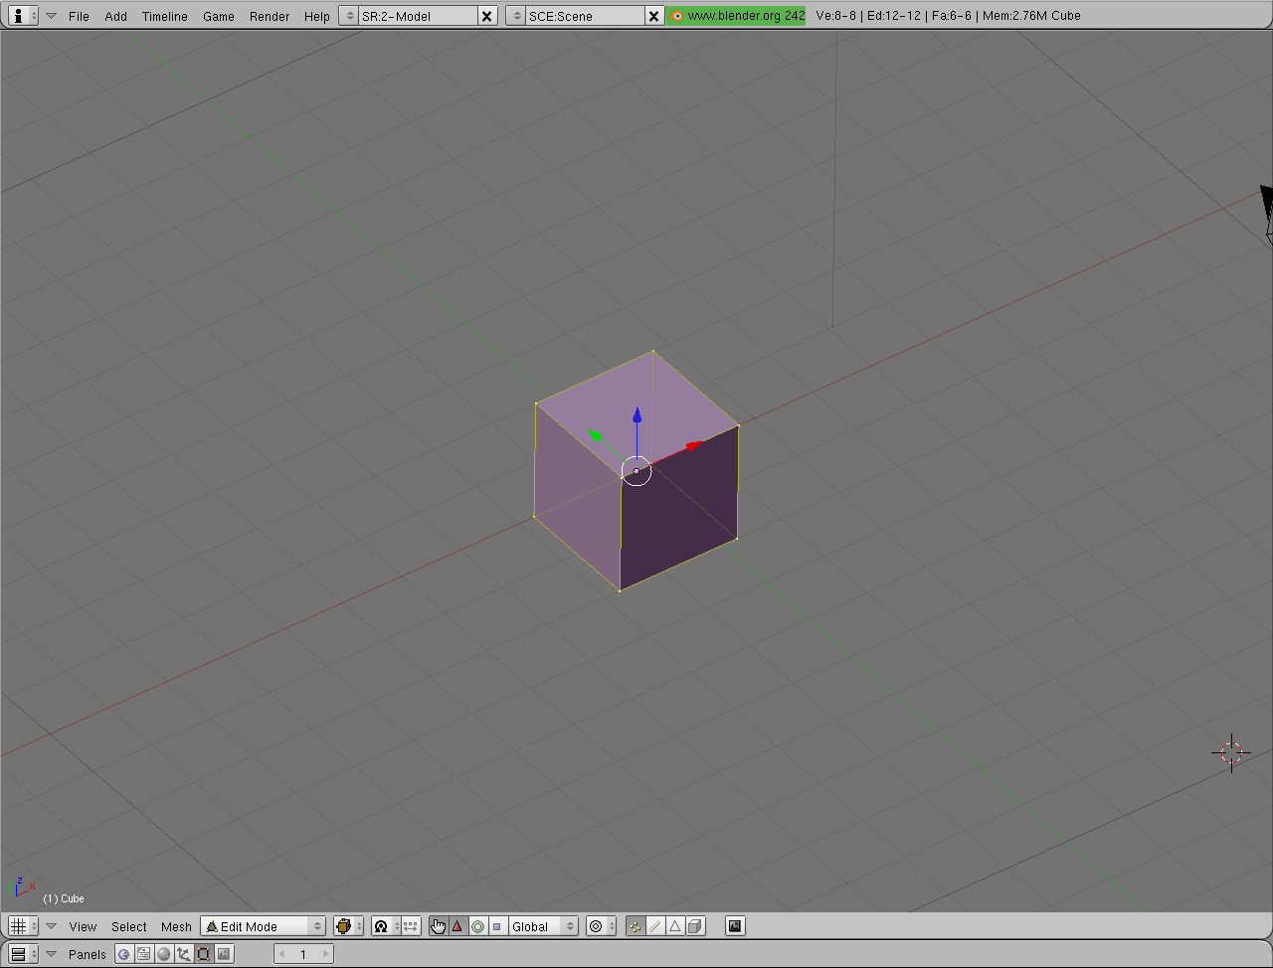Image resolution: width=1273 pixels, height=968 pixels.
Task: Open the Editing panels context icon
Action: pos(204,954)
